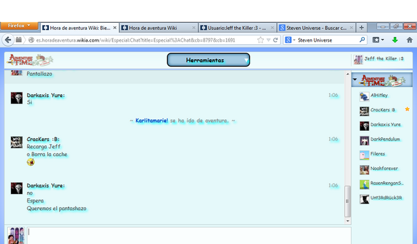Image resolution: width=417 pixels, height=244 pixels.
Task: Click DarkPendulum's avatar icon
Action: tap(364, 141)
